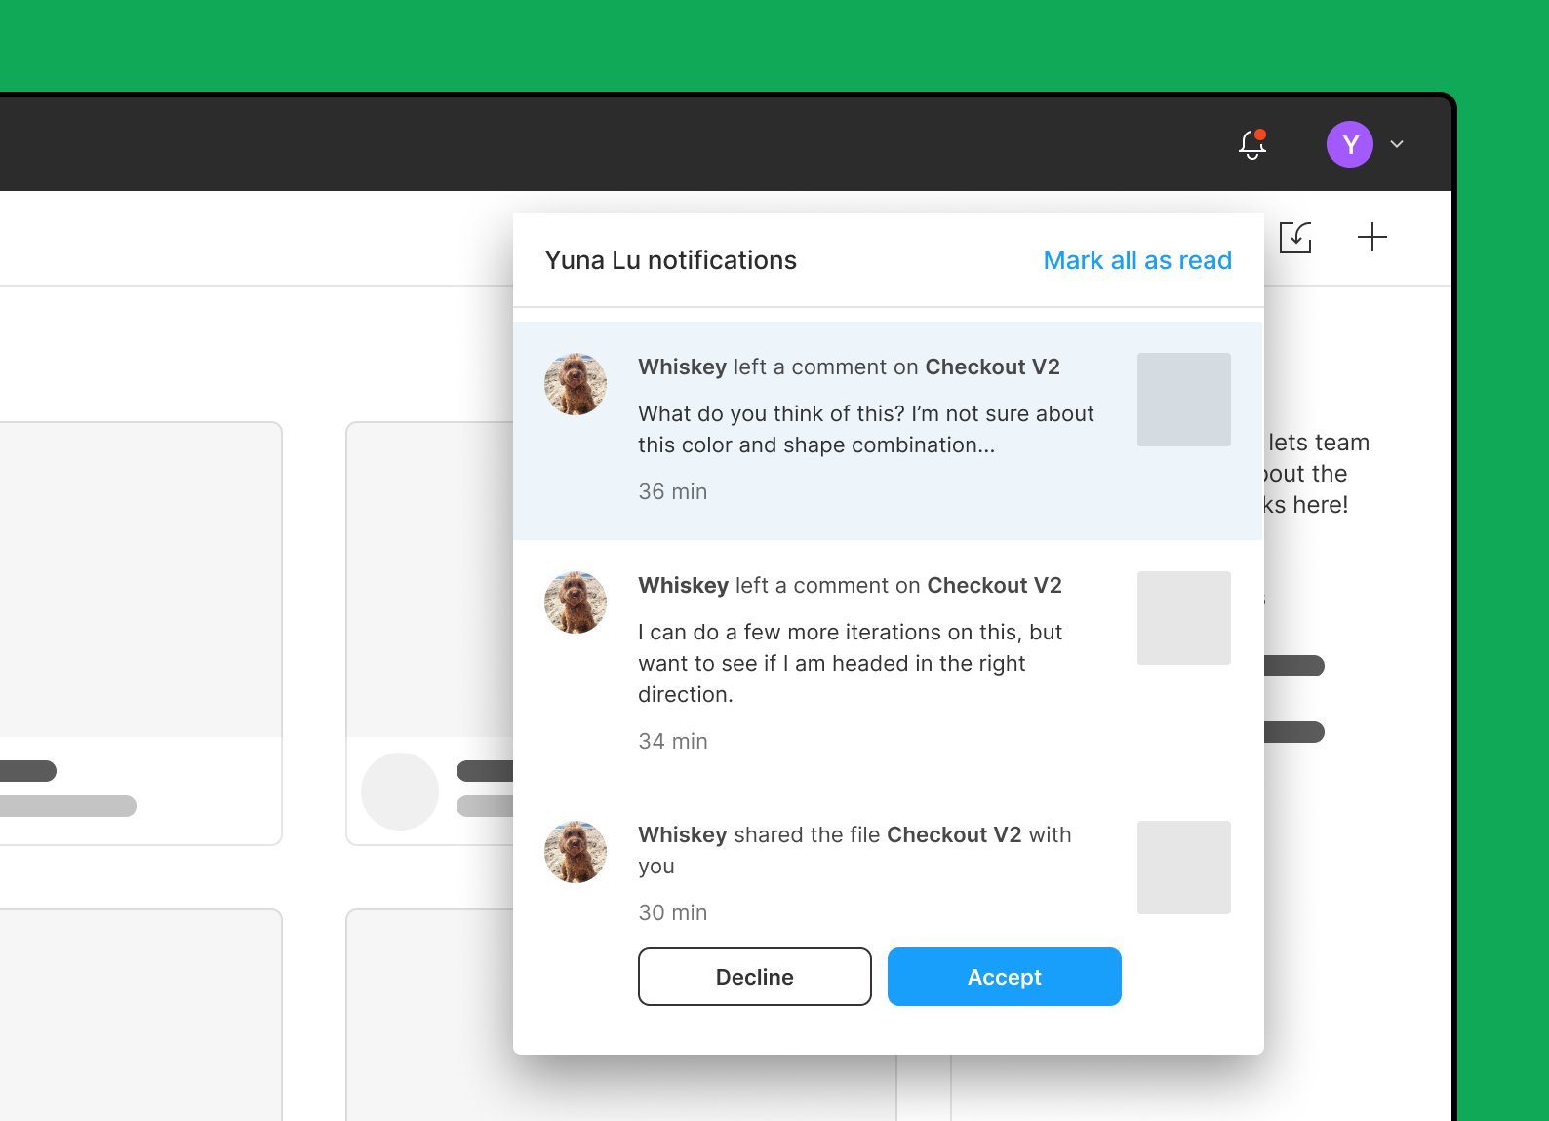
Task: Click Whiskey's avatar in the 30 min notification
Action: pyautogui.click(x=576, y=852)
